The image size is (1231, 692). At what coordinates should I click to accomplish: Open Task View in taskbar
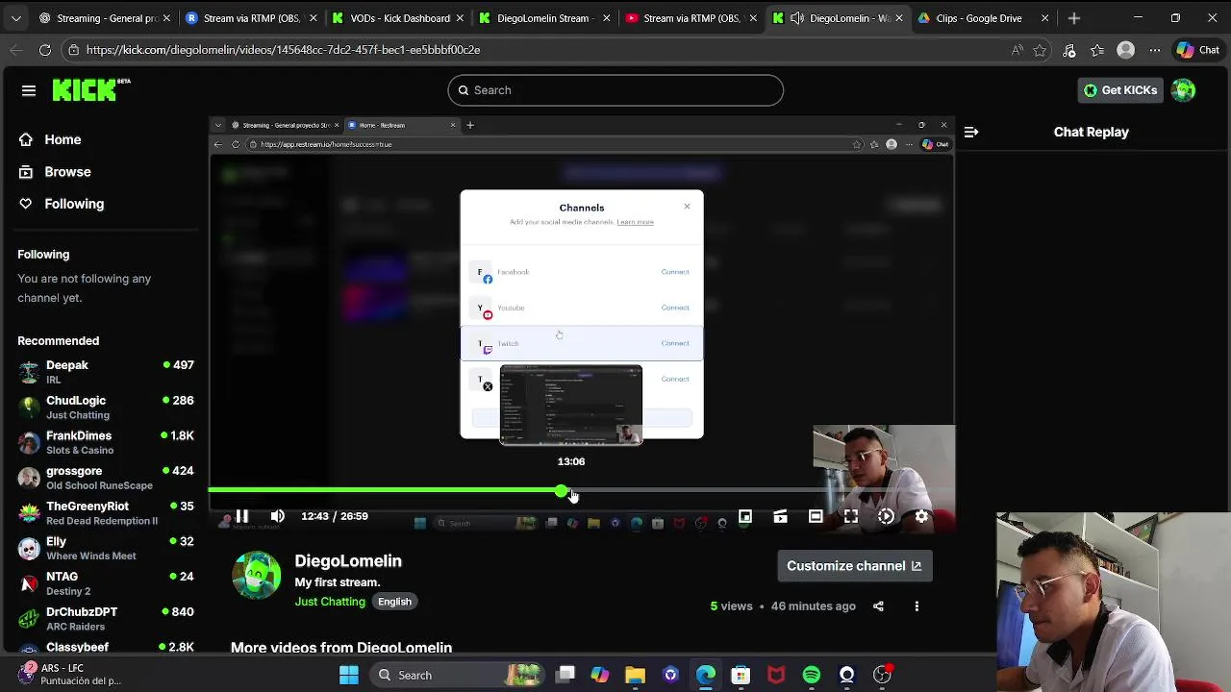[x=565, y=675]
